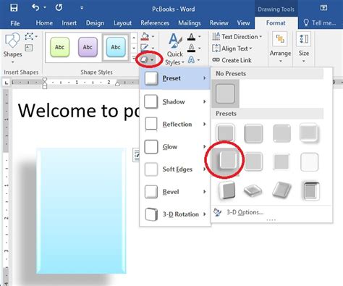Open the File tab
The width and height of the screenshot is (343, 286).
pyautogui.click(x=15, y=23)
